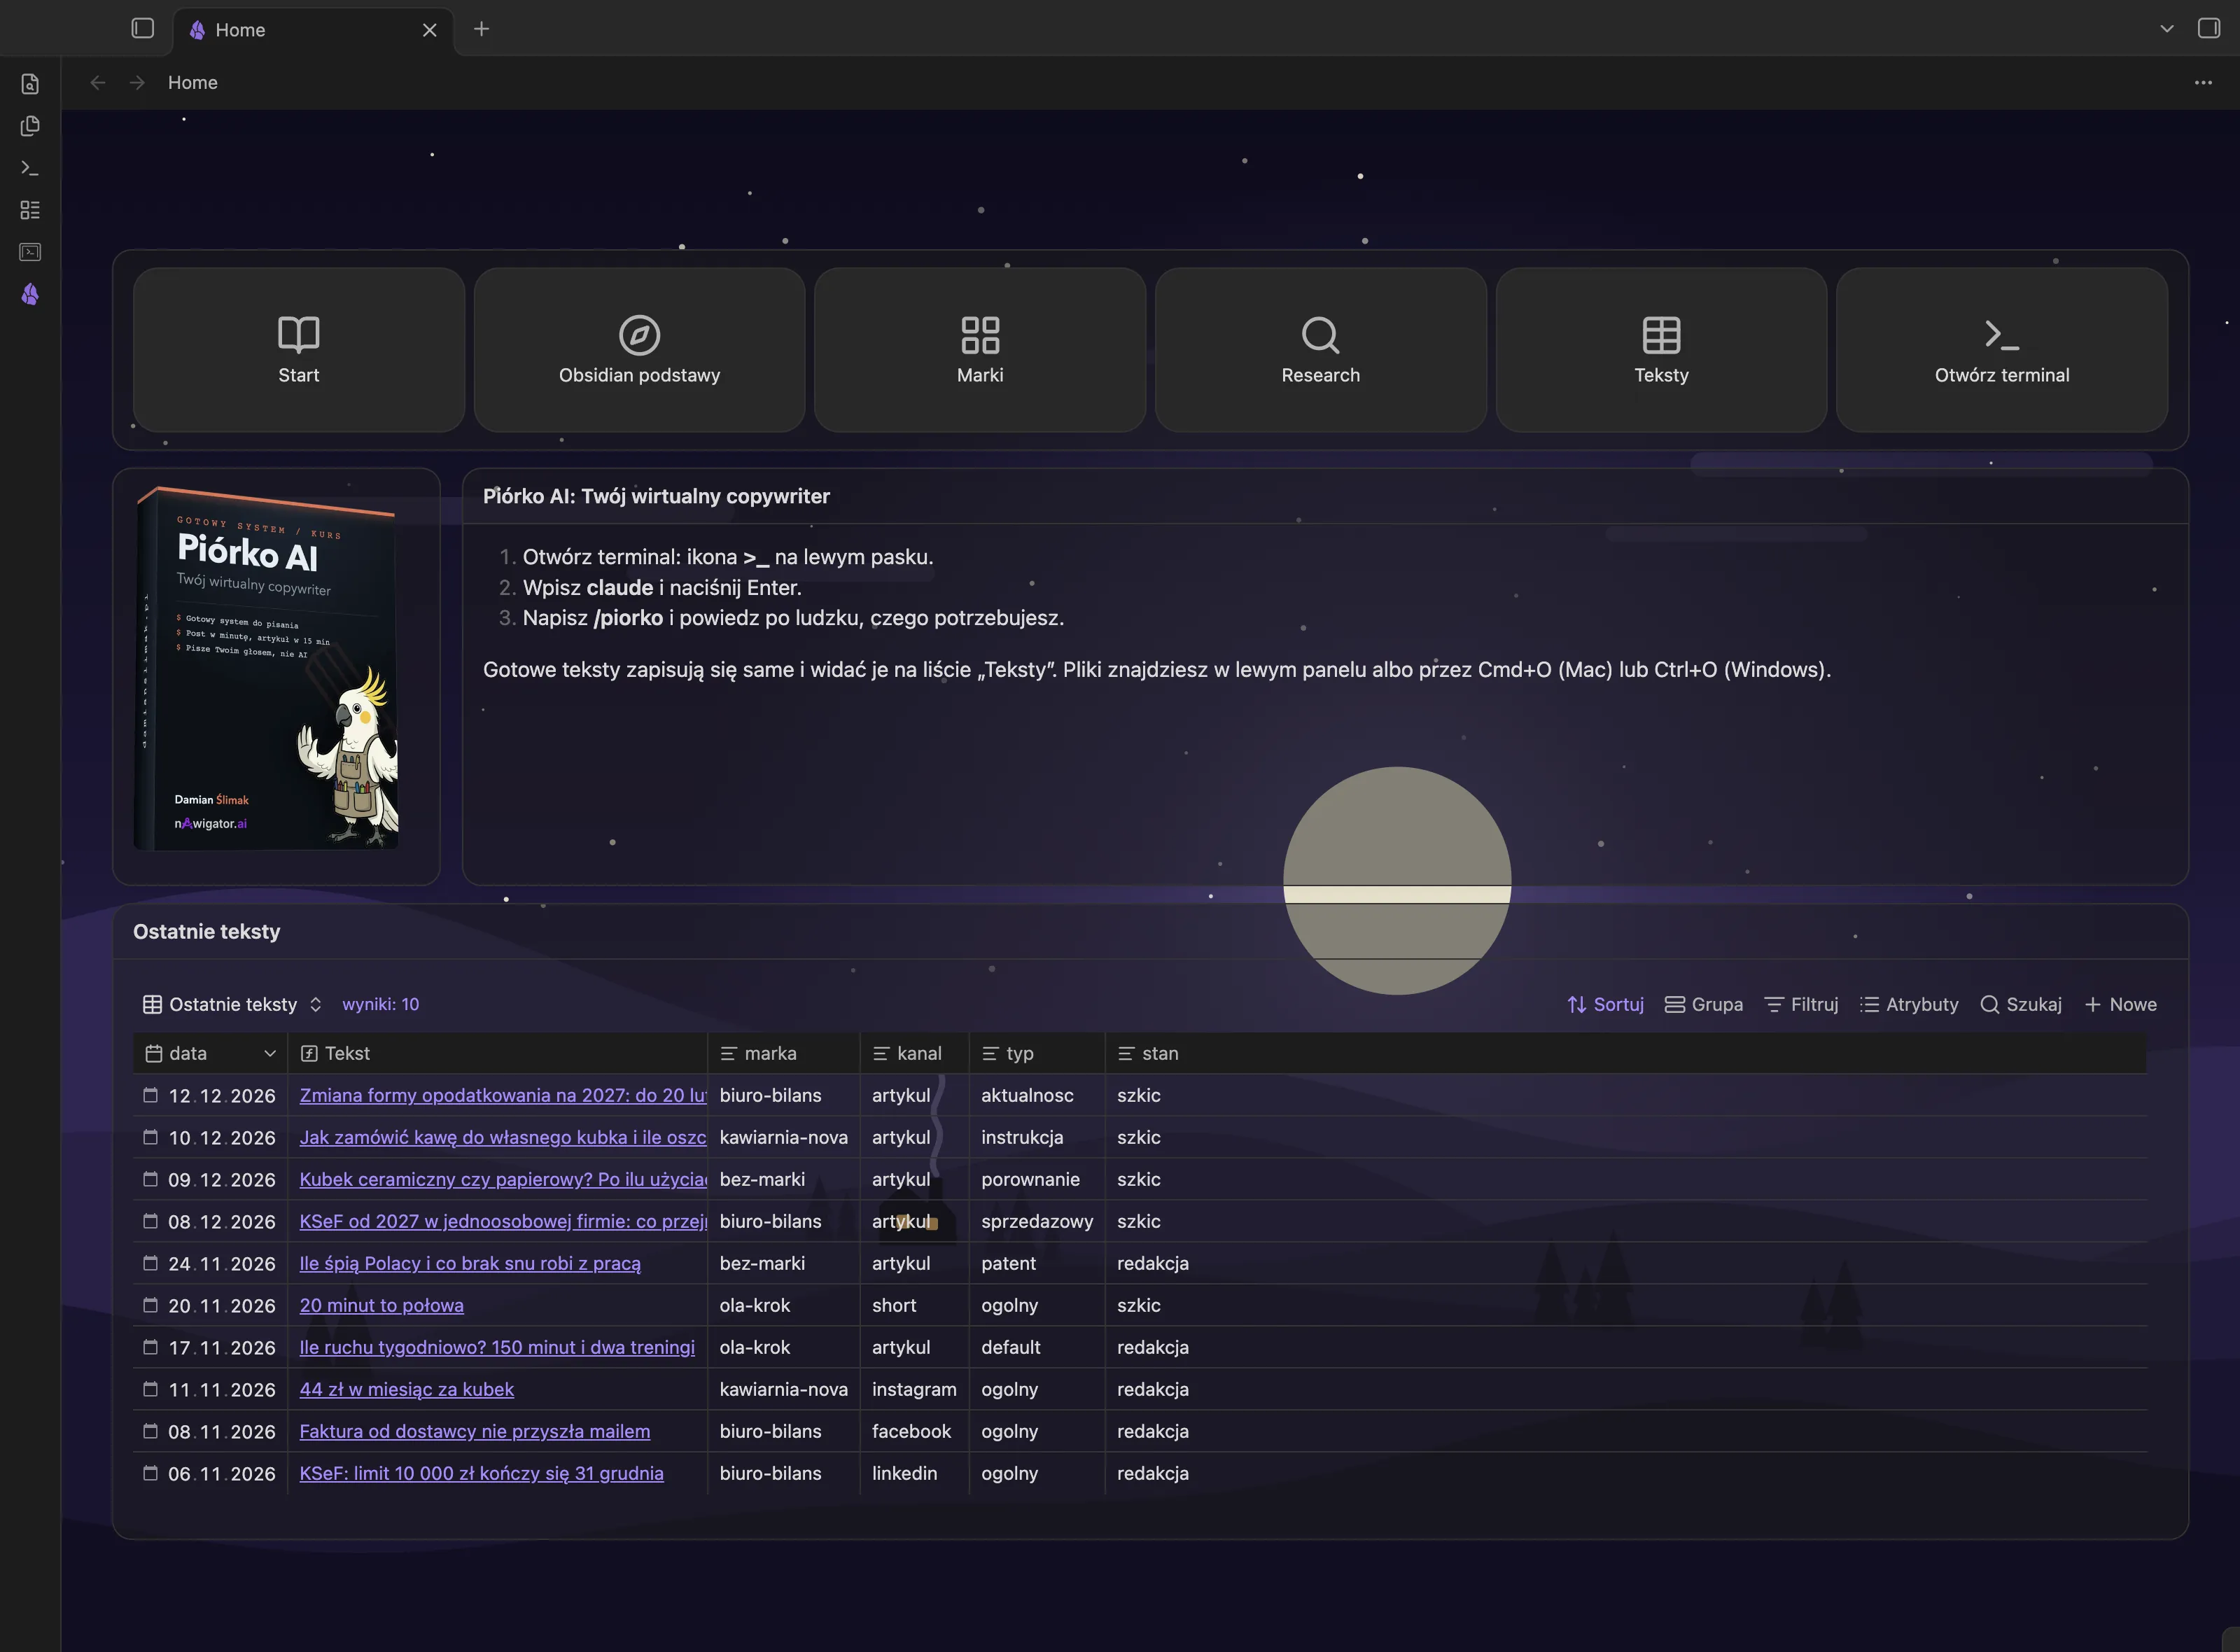This screenshot has width=2240, height=1652.
Task: Open link 44 zł w miesiąc za kubek
Action: (406, 1389)
